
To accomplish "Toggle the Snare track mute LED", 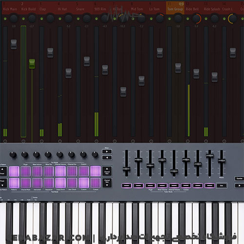I will point(78,19).
